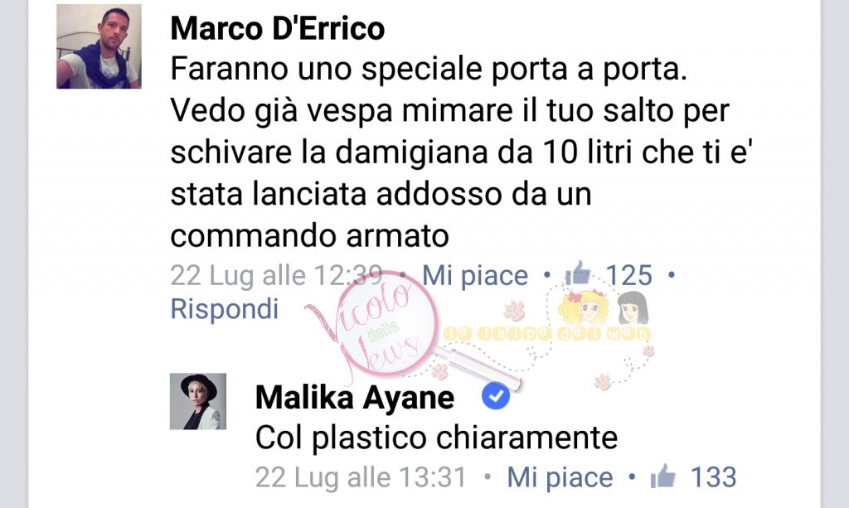849x508 pixels.
Task: Open Malika Ayane's profile picture
Action: [198, 401]
